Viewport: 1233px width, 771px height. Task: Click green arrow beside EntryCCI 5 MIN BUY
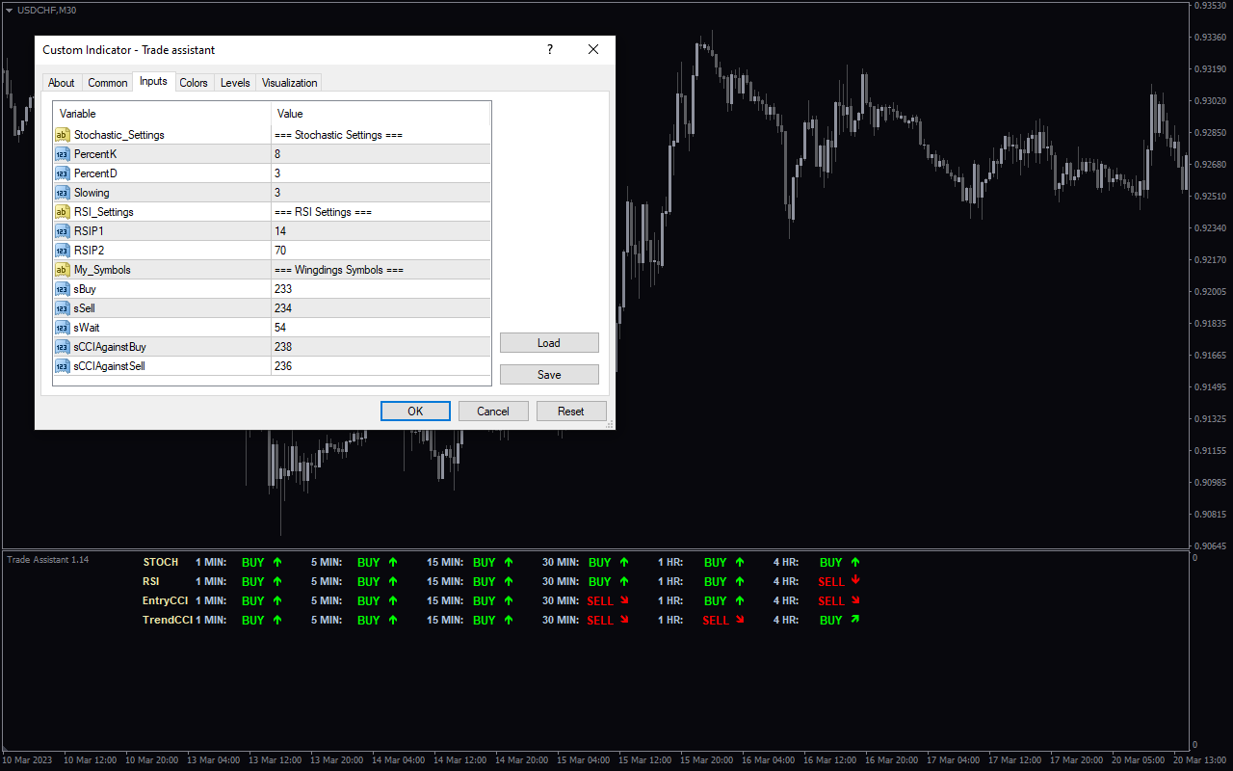[x=393, y=600]
